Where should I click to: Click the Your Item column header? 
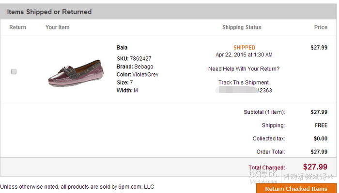[x=57, y=28]
